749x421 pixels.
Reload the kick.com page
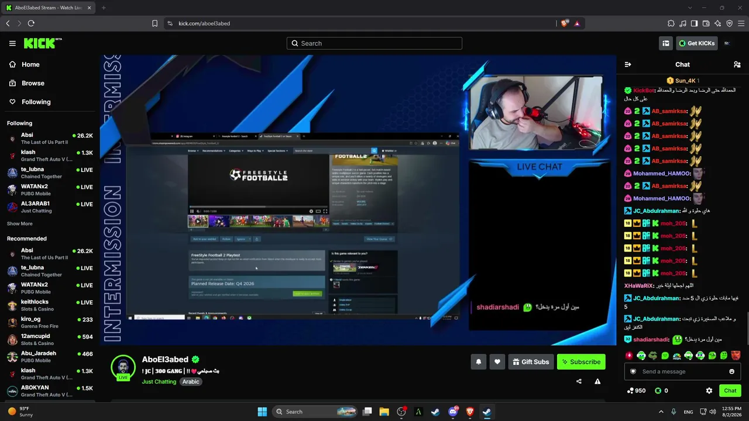click(x=31, y=23)
